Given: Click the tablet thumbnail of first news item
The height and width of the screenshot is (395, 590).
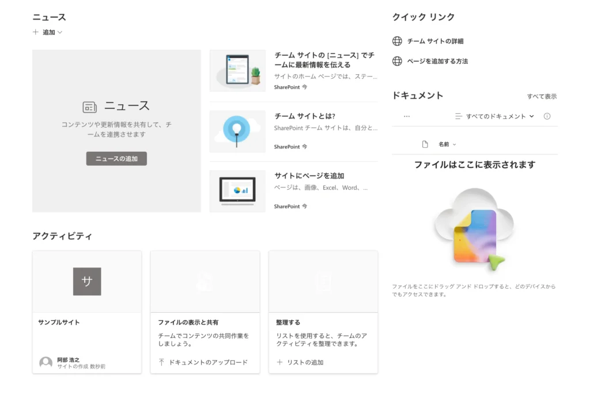Looking at the screenshot, I should coord(237,70).
